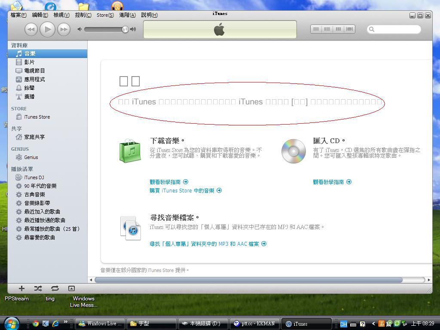Expand hidden tray icons arrow

click(x=373, y=324)
